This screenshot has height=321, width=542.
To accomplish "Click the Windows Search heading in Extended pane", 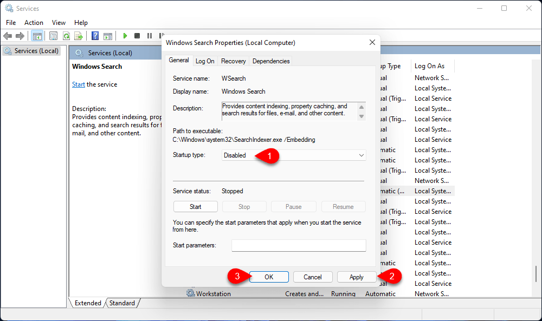I will click(x=97, y=66).
